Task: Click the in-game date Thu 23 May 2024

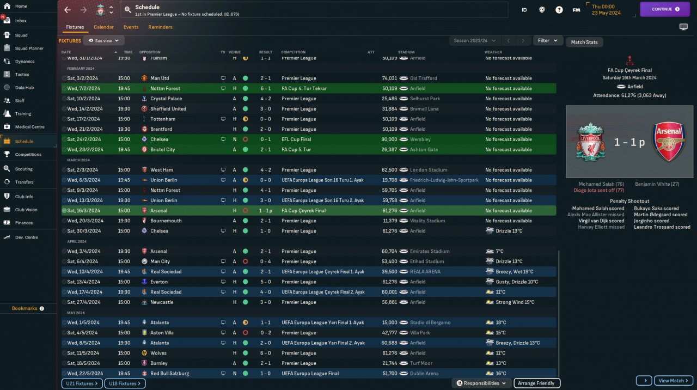Action: click(x=607, y=9)
